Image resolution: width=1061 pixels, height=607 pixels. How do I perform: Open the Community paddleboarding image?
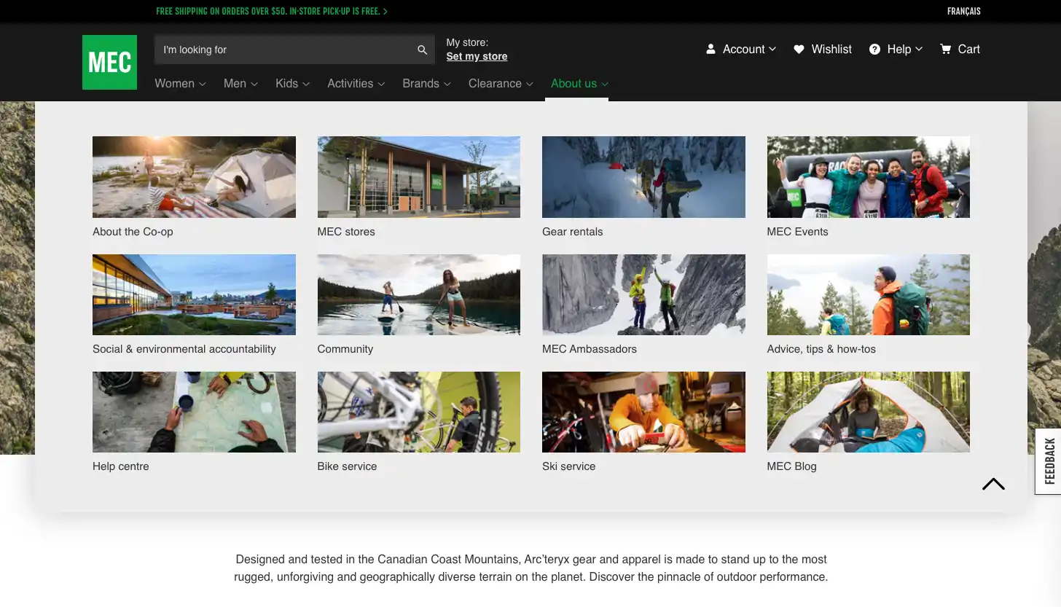coord(419,294)
